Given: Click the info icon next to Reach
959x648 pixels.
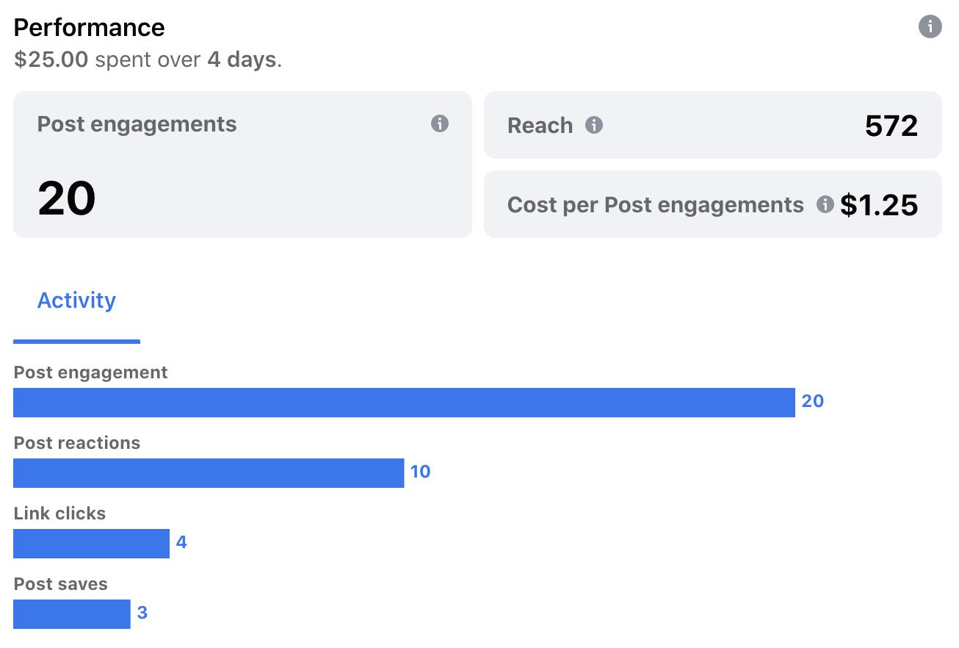Looking at the screenshot, I should tap(593, 126).
